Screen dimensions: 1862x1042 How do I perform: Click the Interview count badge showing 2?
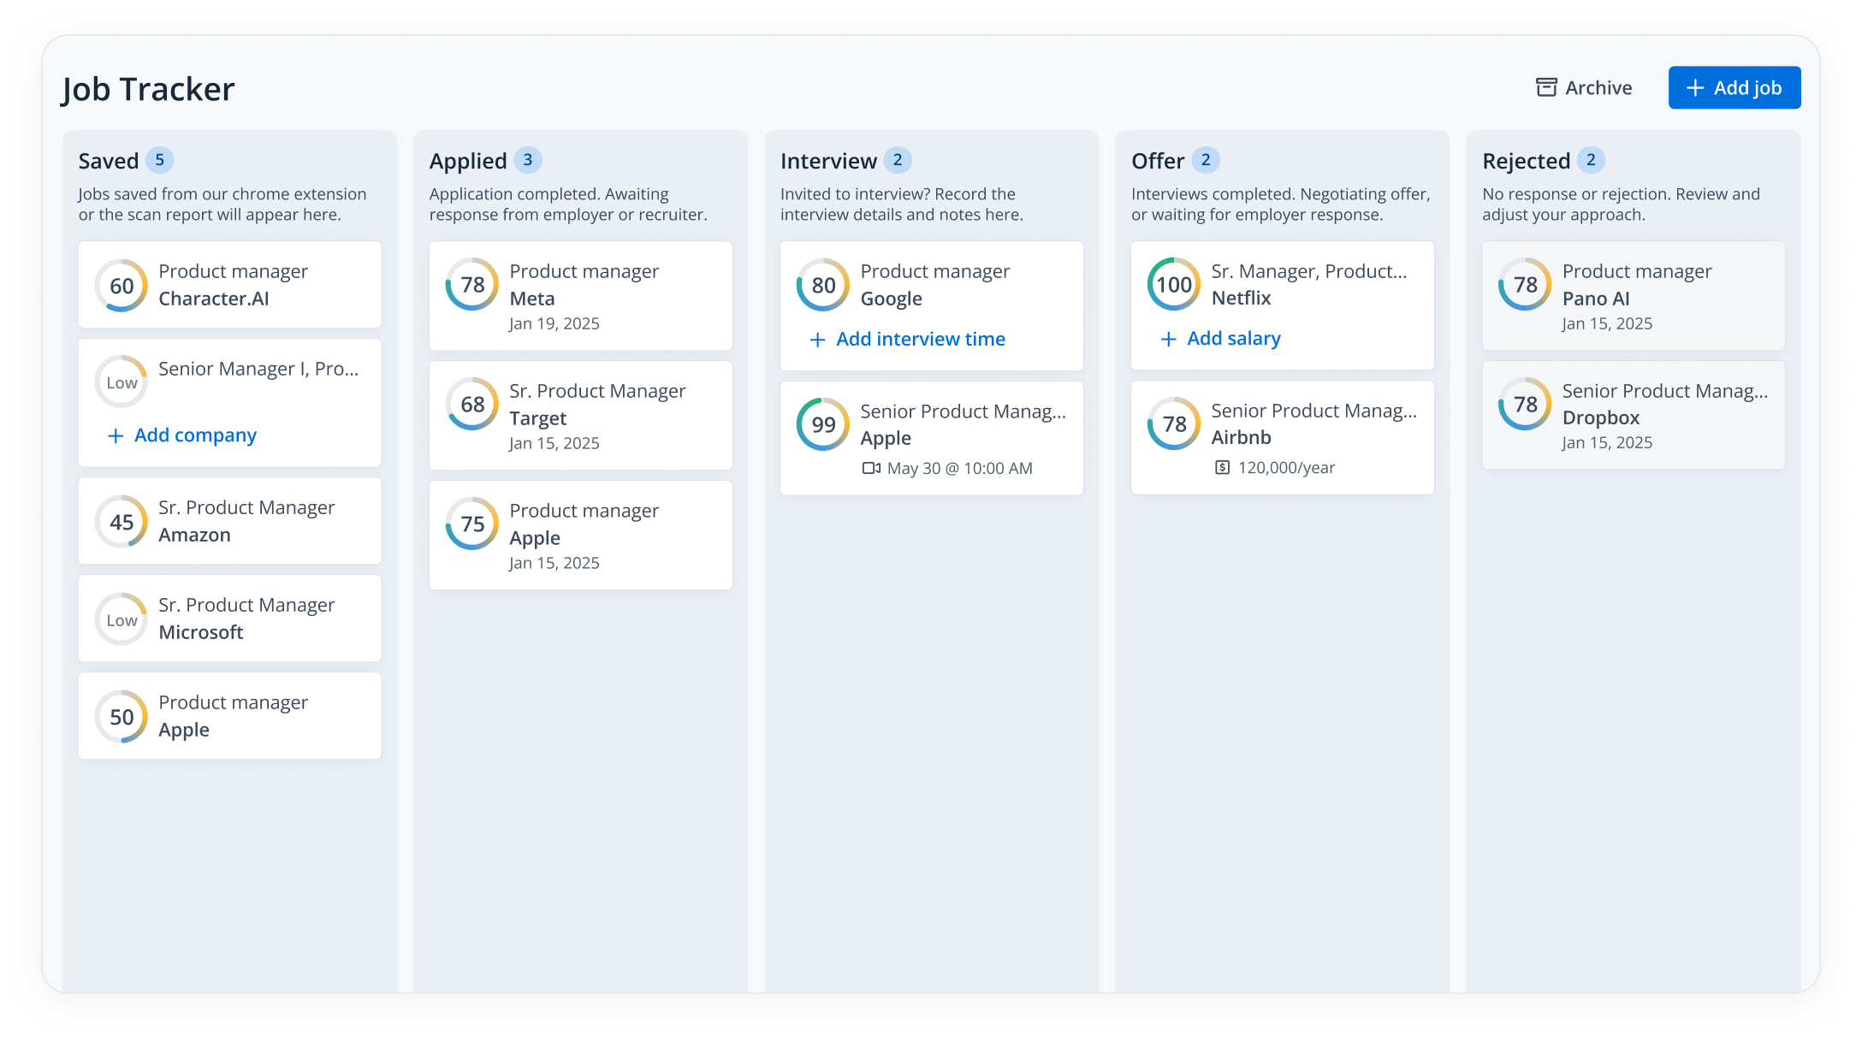pos(898,160)
